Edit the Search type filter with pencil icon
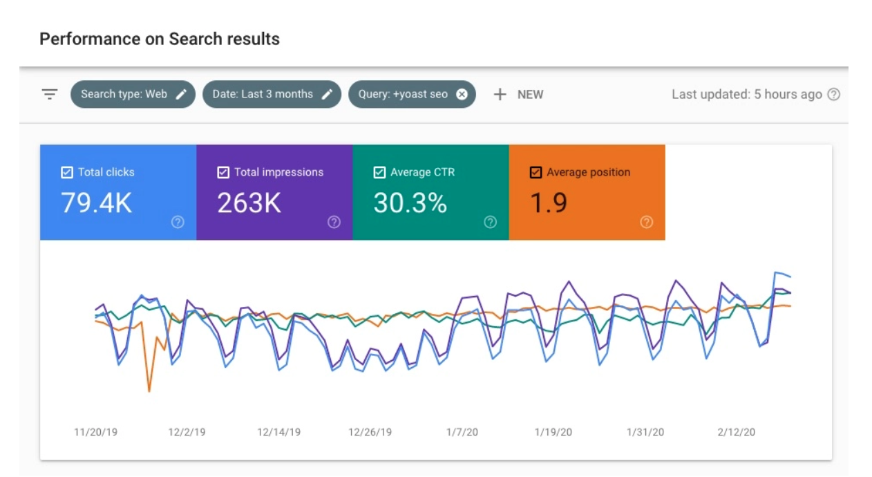This screenshot has width=872, height=477. 181,94
